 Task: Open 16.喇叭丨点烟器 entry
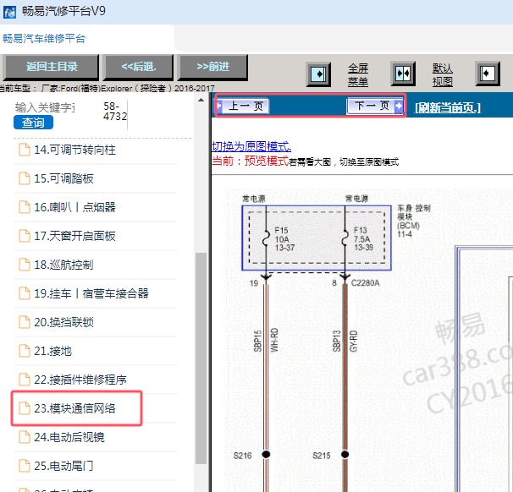[75, 207]
